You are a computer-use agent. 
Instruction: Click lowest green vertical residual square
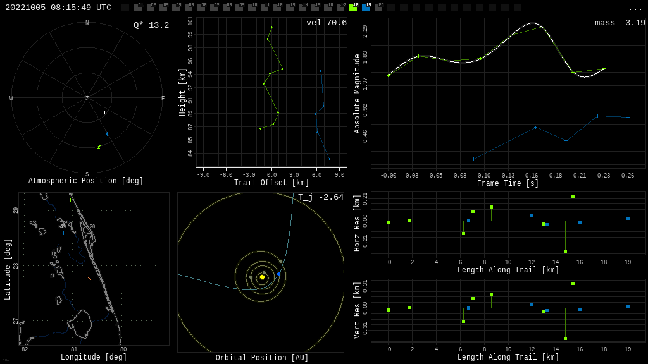point(565,339)
